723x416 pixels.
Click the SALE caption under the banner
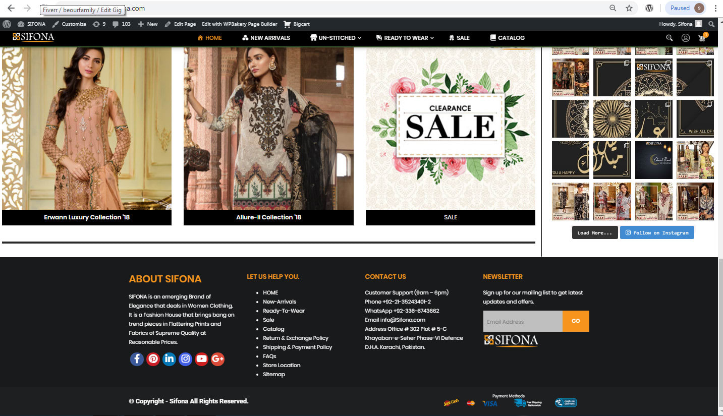pyautogui.click(x=451, y=217)
